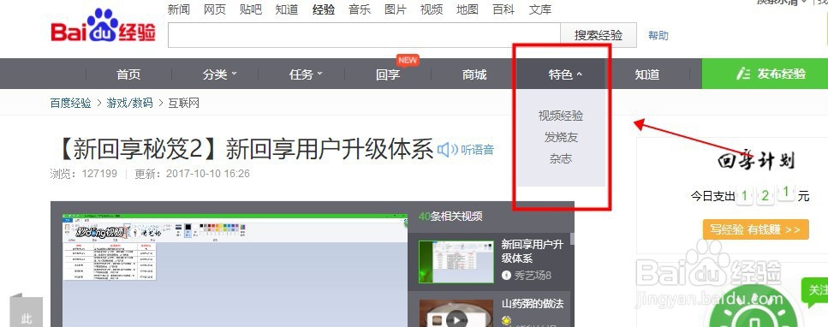828x327 pixels.
Task: Play the 听语音 speaker icon
Action: 447,150
